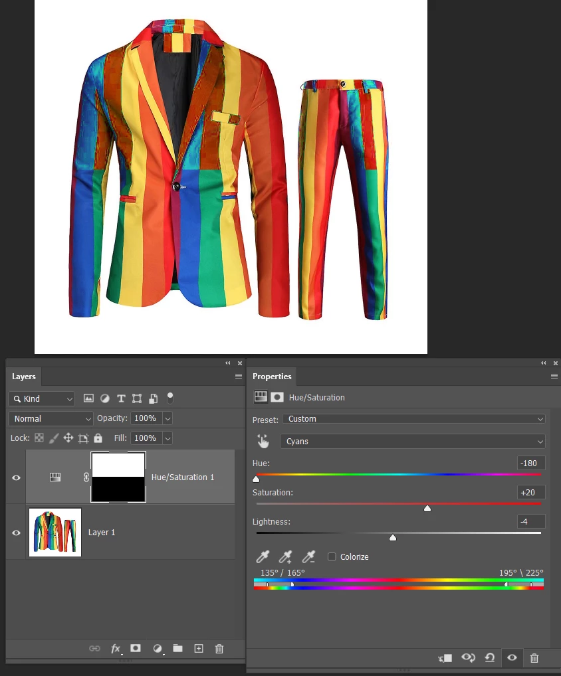561x676 pixels.
Task: Delete adjustment layer from Properties trash
Action: (x=534, y=658)
